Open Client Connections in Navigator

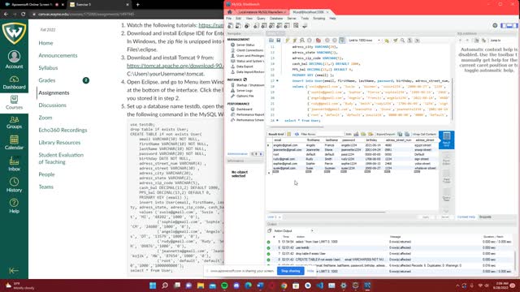(249, 50)
